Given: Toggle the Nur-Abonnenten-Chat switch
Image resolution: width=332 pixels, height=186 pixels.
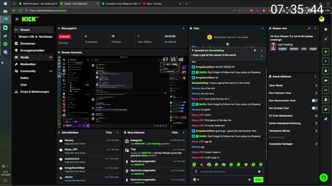Looking at the screenshot, I should [x=315, y=100].
